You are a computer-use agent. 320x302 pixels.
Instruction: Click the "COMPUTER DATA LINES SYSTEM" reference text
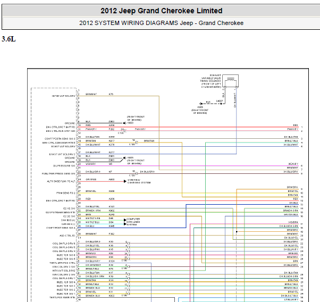pos(133,222)
